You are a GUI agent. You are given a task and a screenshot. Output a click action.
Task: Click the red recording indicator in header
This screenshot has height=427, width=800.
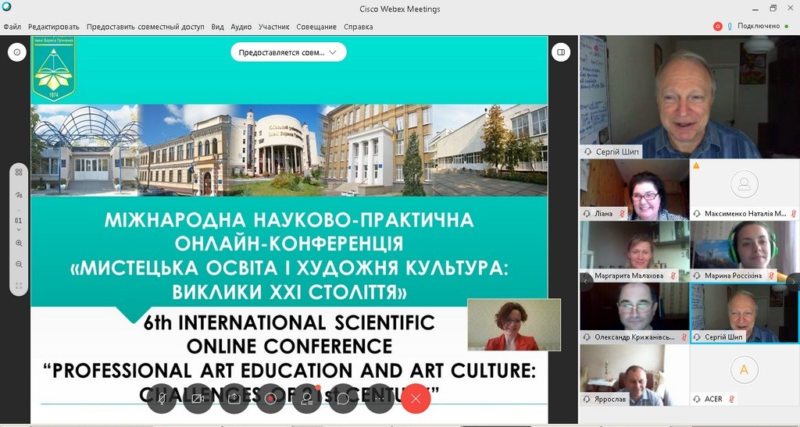[718, 26]
